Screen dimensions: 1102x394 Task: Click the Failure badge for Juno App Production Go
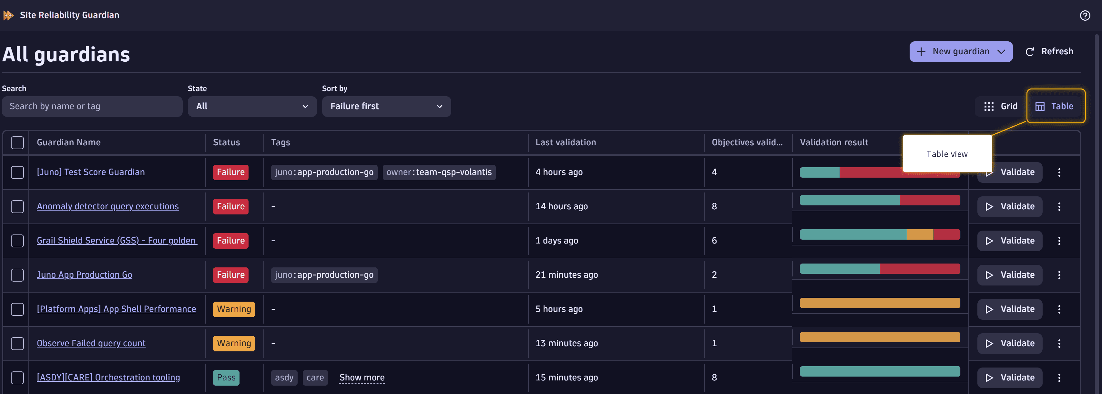coord(230,275)
